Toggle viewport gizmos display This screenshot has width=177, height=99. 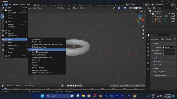tap(119, 8)
